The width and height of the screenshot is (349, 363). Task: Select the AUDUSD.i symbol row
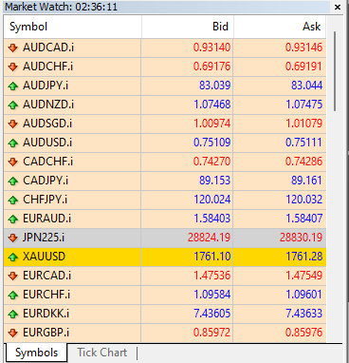[x=165, y=143]
